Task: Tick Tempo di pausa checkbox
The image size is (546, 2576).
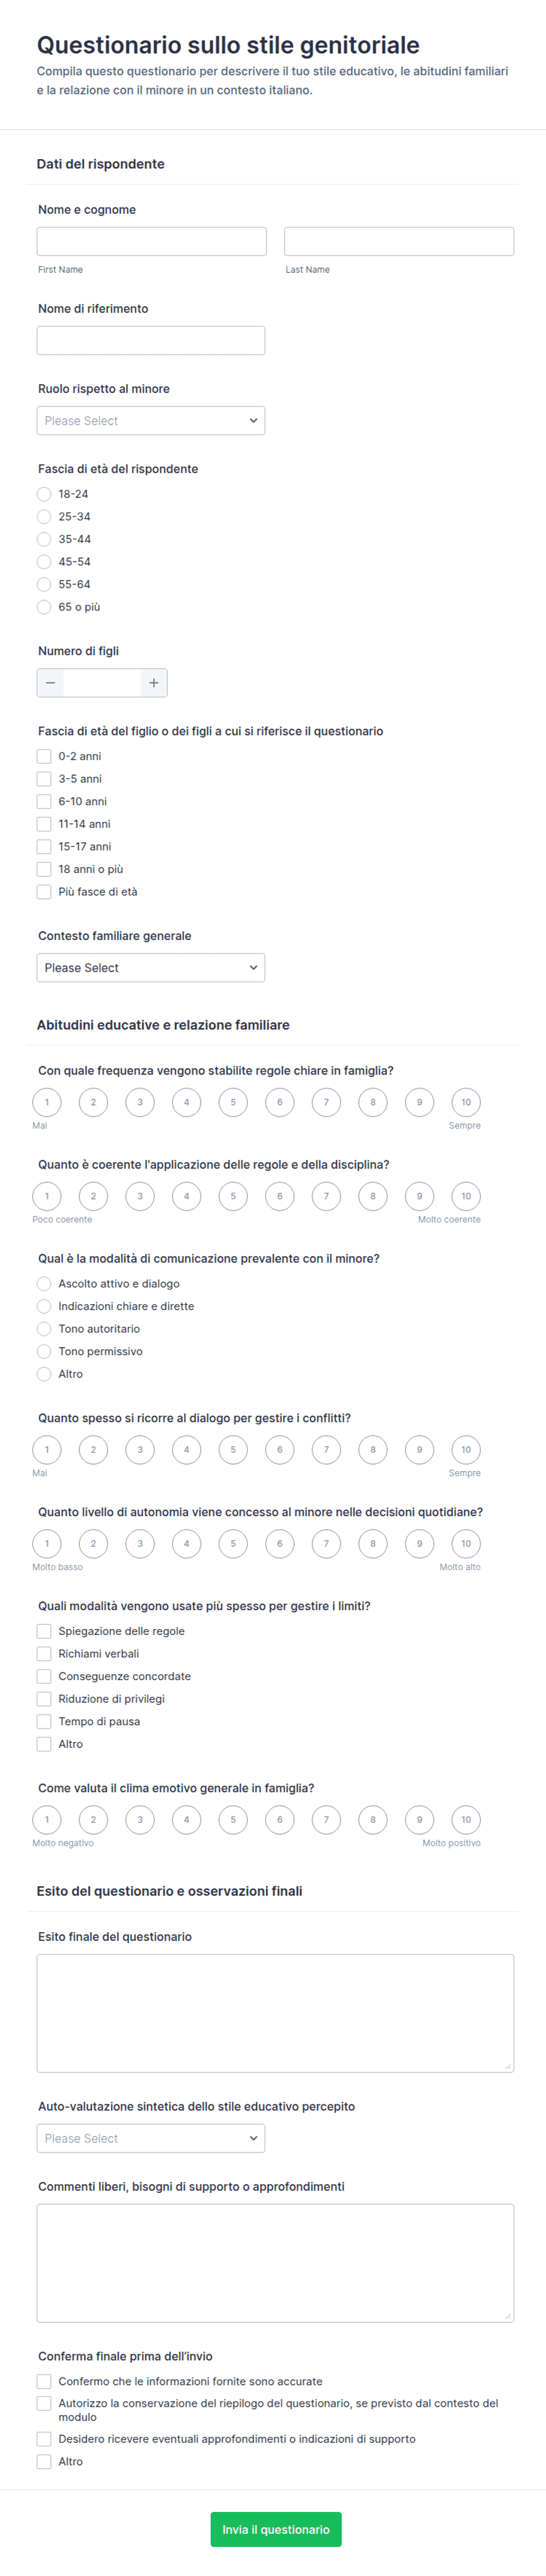Action: [x=44, y=1721]
